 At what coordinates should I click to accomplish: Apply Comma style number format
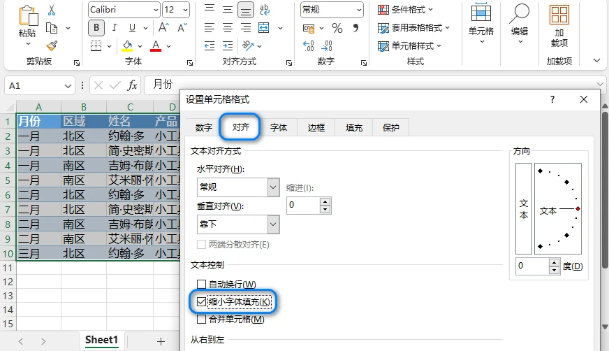coord(355,27)
